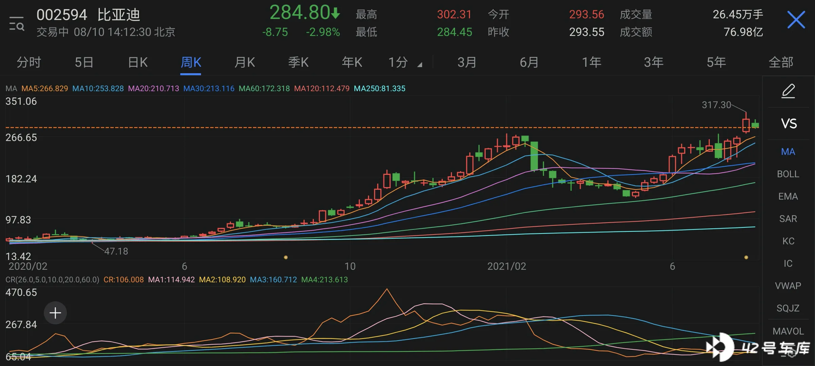
Task: Add indicator with the plus button
Action: [x=55, y=312]
